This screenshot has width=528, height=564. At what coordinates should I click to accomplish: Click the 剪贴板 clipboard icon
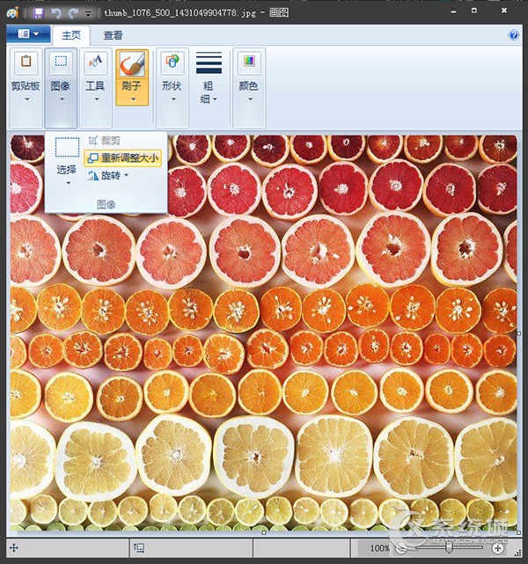pyautogui.click(x=26, y=62)
